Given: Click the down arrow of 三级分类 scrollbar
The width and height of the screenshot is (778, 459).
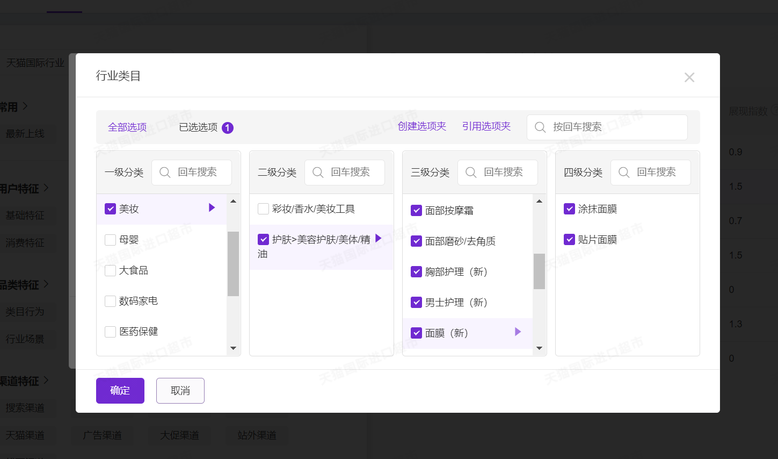Looking at the screenshot, I should click(x=539, y=348).
